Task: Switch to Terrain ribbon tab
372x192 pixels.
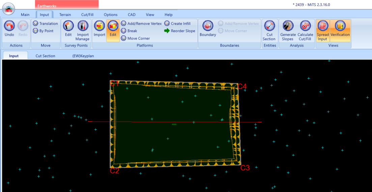Action: click(65, 14)
